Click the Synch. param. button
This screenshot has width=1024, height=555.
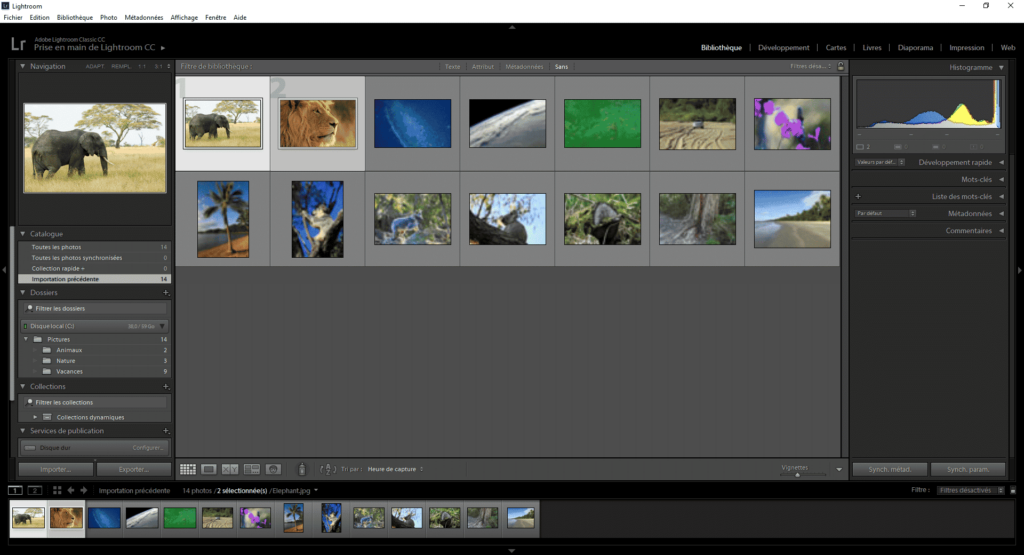(x=967, y=470)
